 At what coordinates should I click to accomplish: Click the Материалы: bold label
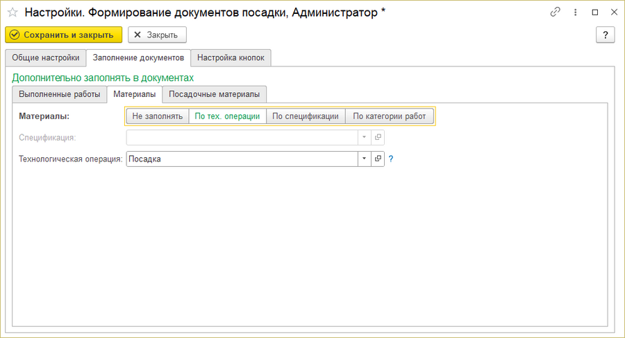(44, 116)
